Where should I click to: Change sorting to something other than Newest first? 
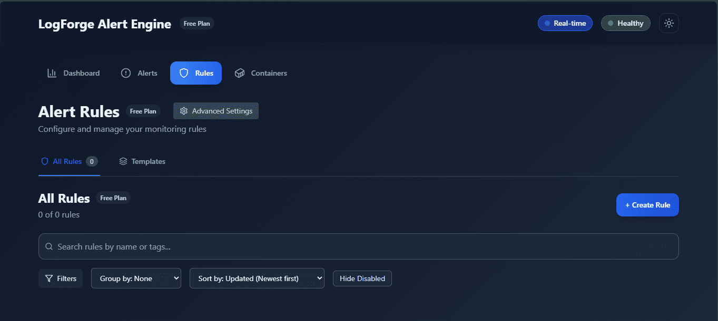tap(257, 278)
